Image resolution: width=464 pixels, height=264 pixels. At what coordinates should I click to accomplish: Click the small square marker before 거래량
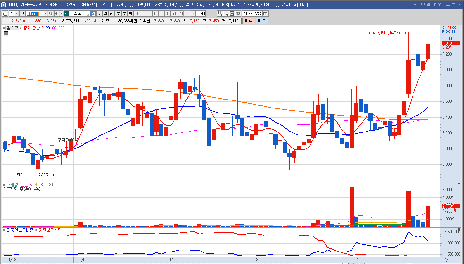click(x=4, y=185)
